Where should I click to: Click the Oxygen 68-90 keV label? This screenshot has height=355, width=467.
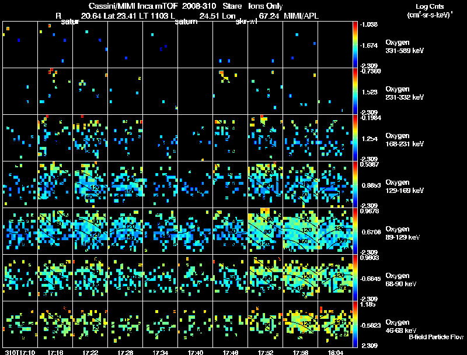pyautogui.click(x=401, y=280)
